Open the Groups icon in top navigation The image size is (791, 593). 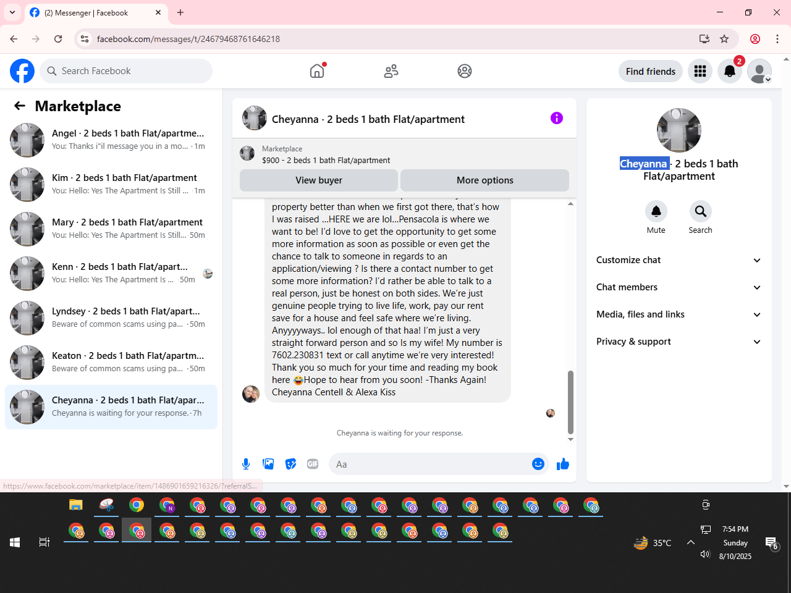pos(465,71)
